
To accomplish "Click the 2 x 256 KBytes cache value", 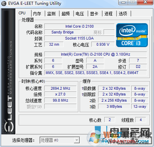I will (x=114, y=100).
